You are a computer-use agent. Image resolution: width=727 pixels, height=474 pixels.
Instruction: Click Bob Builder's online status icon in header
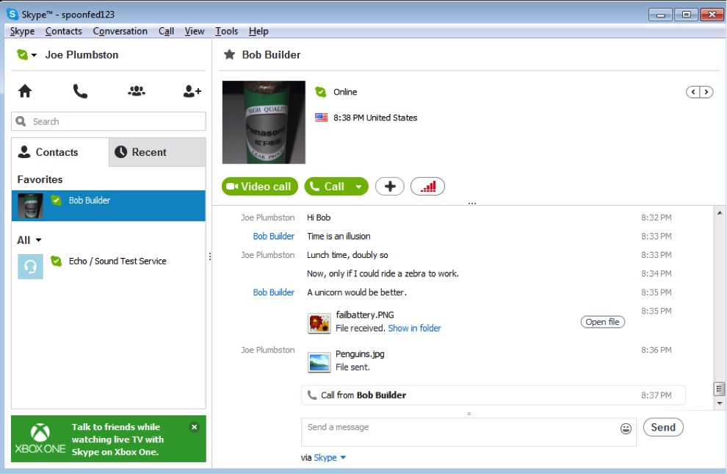pos(321,92)
